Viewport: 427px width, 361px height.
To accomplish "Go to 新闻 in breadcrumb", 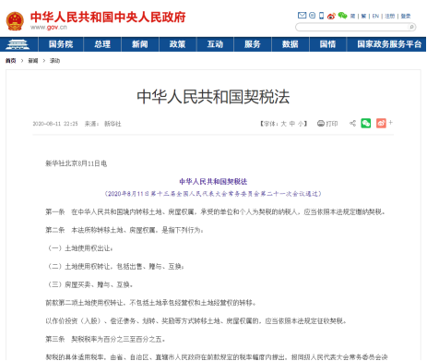I will tap(33, 61).
